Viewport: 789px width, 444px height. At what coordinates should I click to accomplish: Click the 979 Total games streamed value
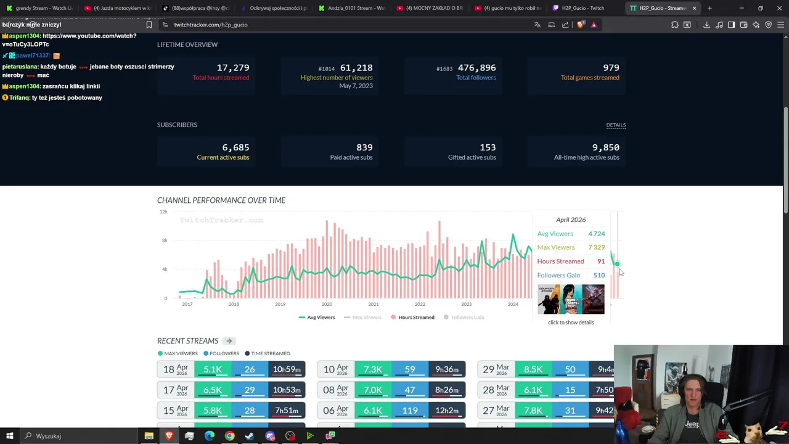(x=611, y=68)
